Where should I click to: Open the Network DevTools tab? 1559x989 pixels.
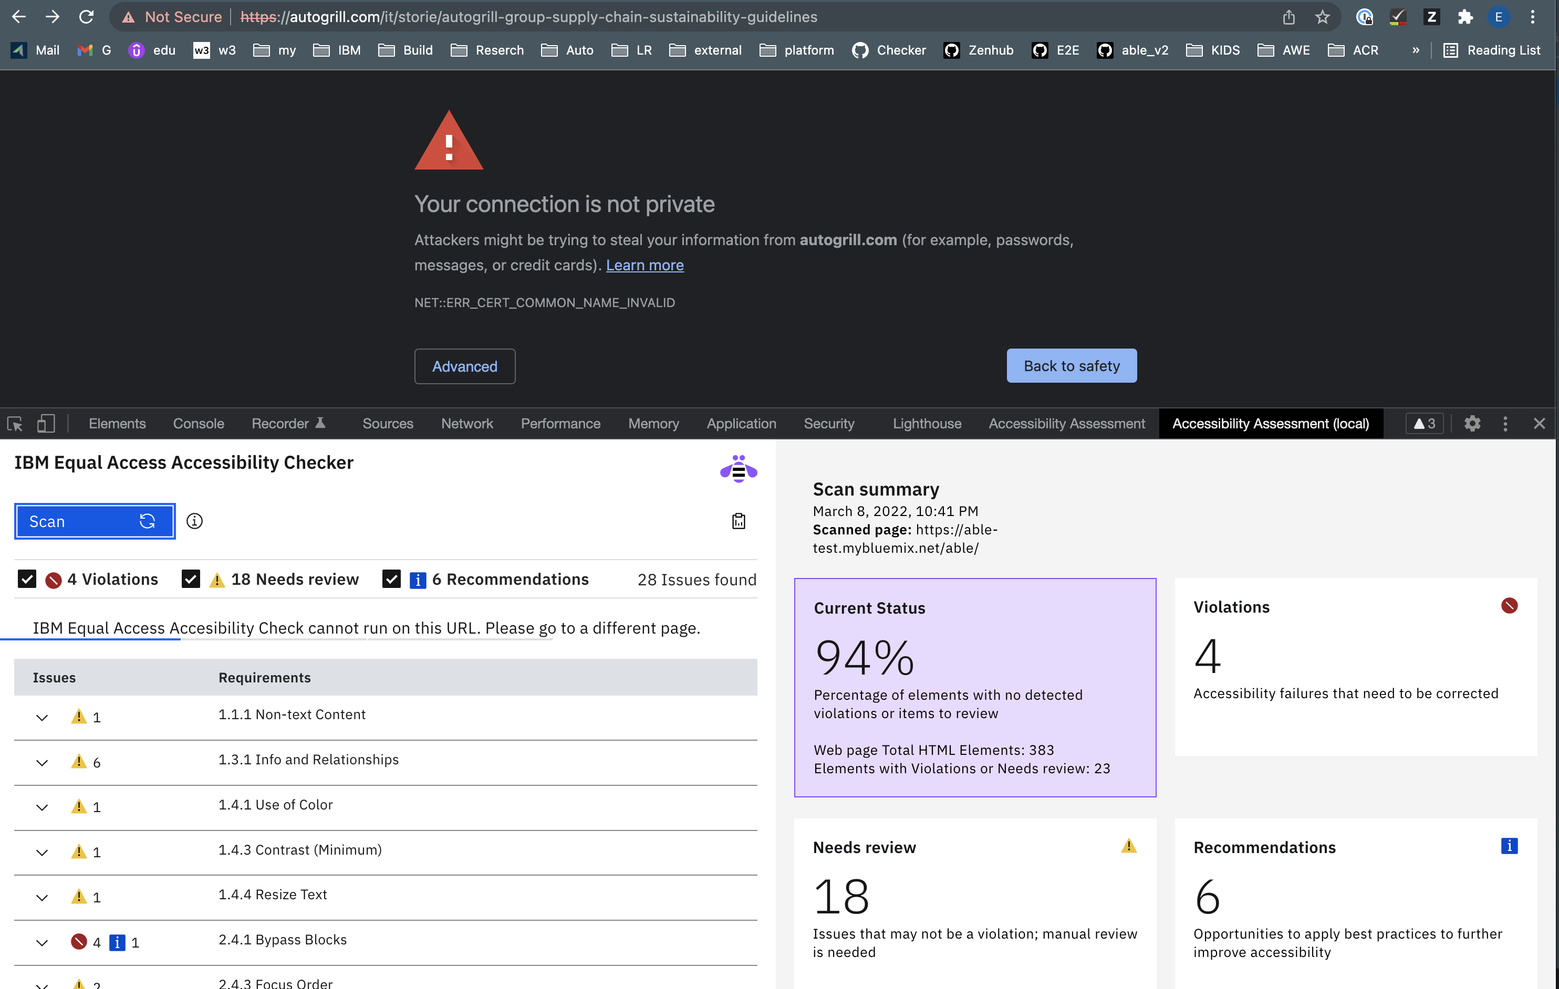pyautogui.click(x=467, y=424)
